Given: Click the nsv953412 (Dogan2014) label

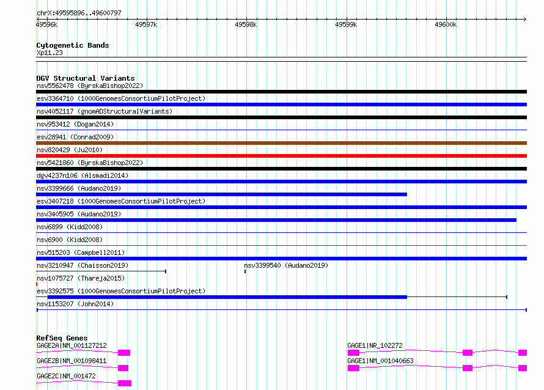Looking at the screenshot, I should (75, 124).
